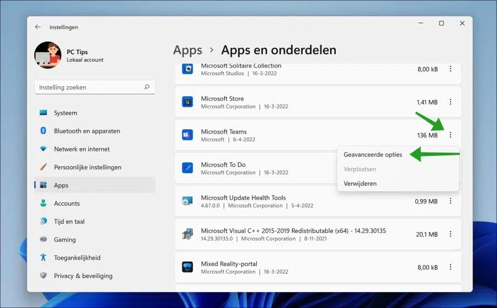Viewport: 497px width, 308px height.
Task: Click the Microsoft Store app name
Action: coord(222,98)
